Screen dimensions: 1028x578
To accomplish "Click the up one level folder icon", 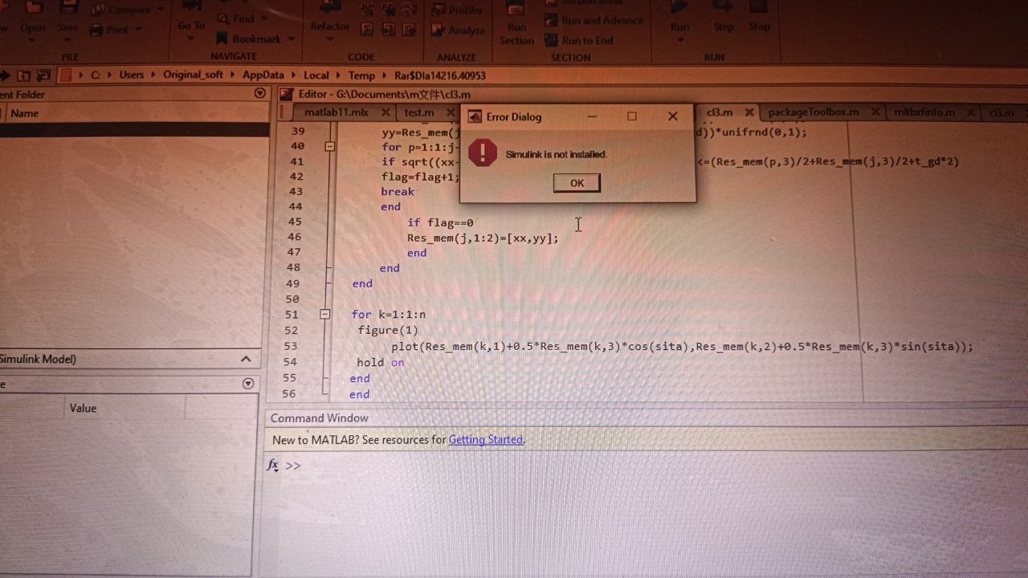I will [23, 75].
